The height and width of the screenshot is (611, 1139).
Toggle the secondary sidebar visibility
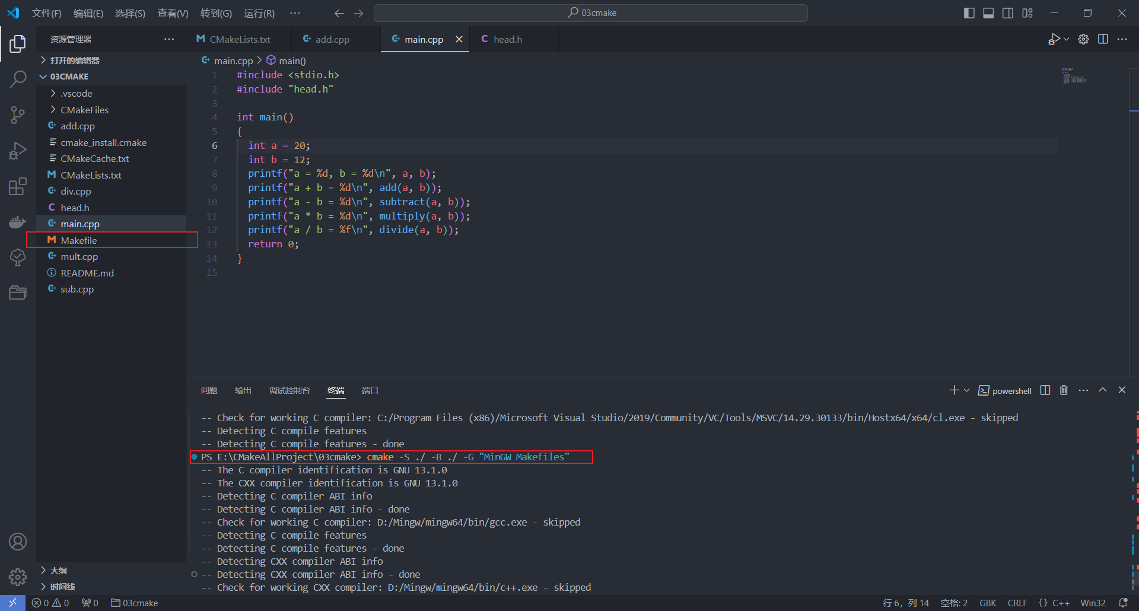pyautogui.click(x=1008, y=13)
